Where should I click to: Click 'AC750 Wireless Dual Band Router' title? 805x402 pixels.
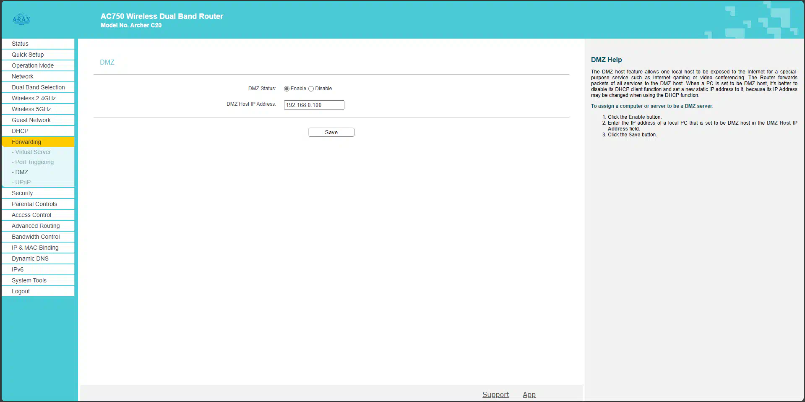[x=162, y=16]
